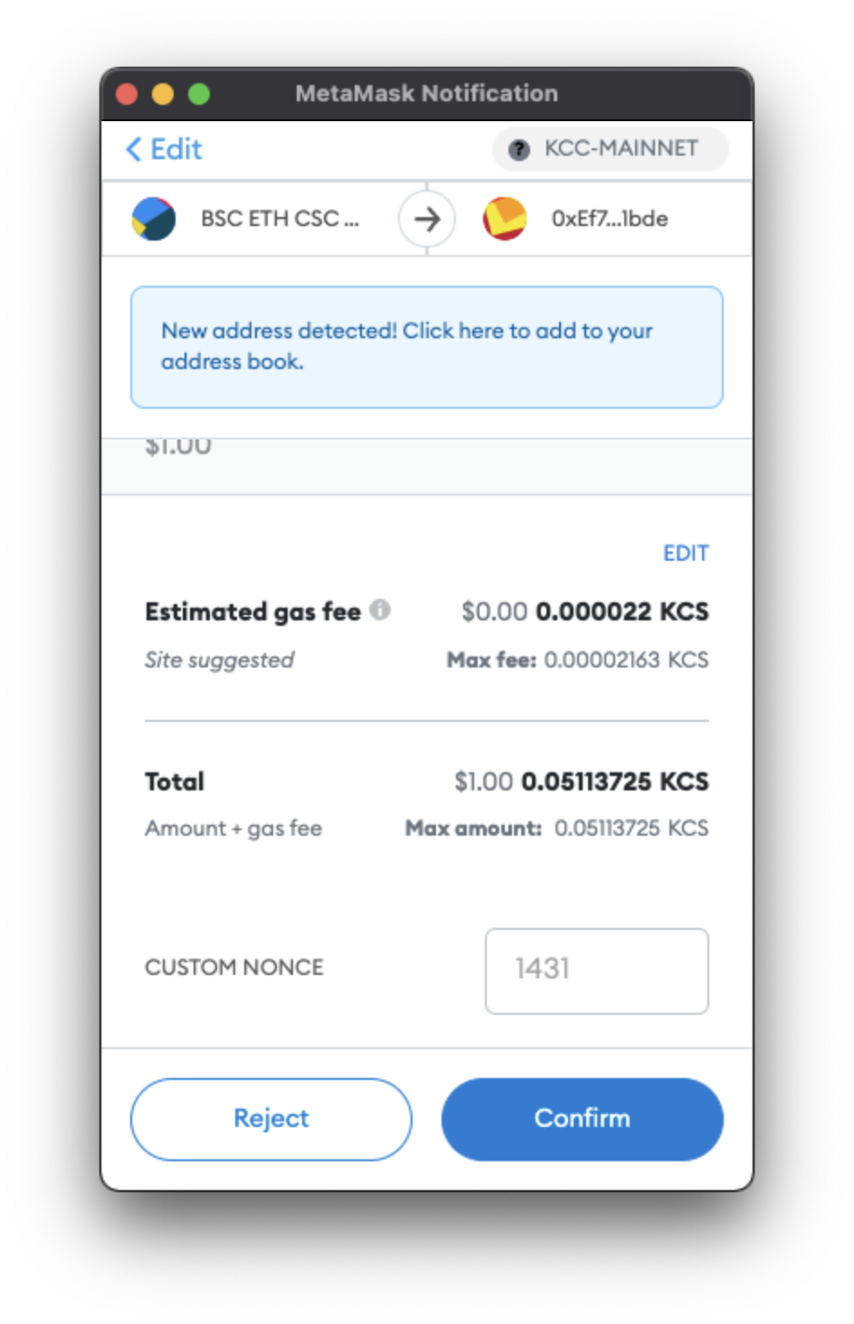Click the Estimated gas fee label
The width and height of the screenshot is (854, 1324).
253,612
